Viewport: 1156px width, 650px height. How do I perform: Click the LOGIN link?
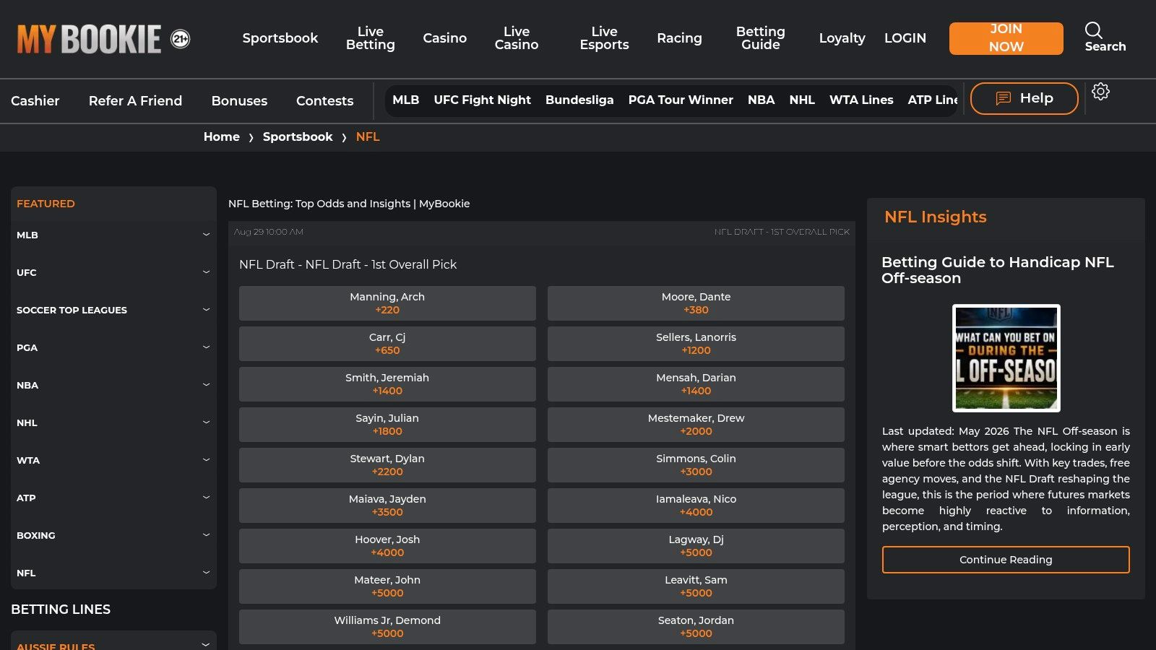(905, 38)
